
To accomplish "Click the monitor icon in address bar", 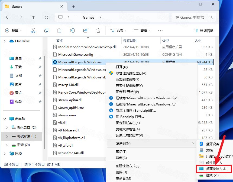I will (x=60, y=17).
